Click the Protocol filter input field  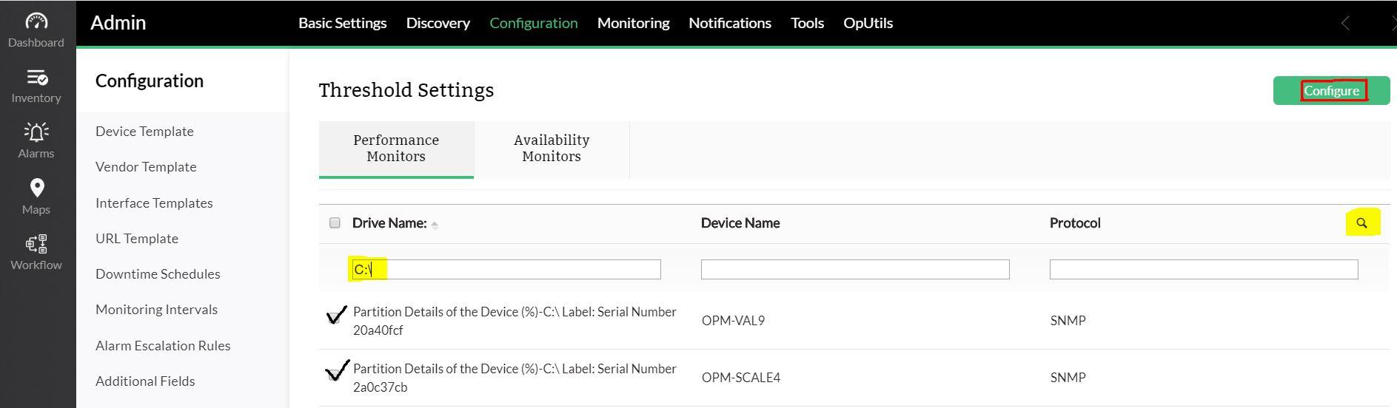point(1203,270)
